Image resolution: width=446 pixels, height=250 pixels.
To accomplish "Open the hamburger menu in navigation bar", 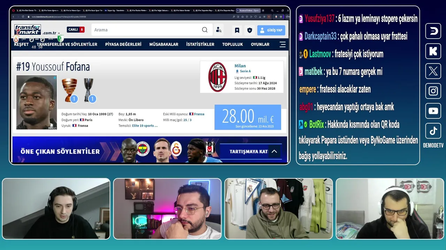I will click(283, 44).
